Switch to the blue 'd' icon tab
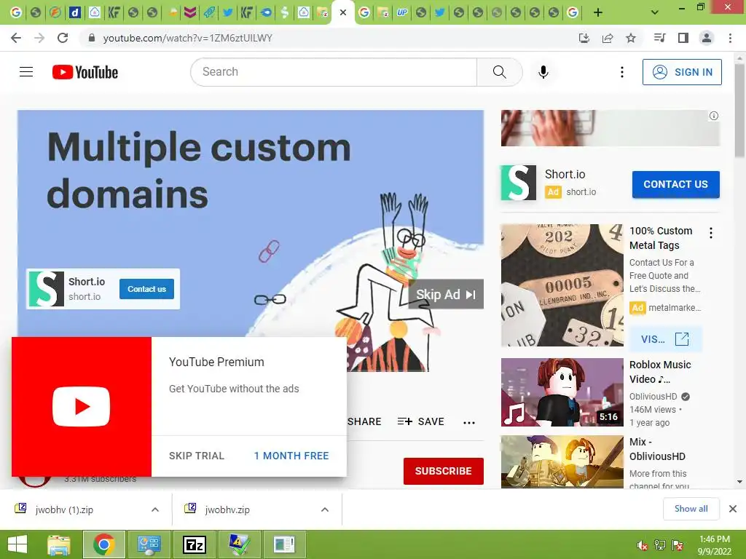 (x=75, y=12)
